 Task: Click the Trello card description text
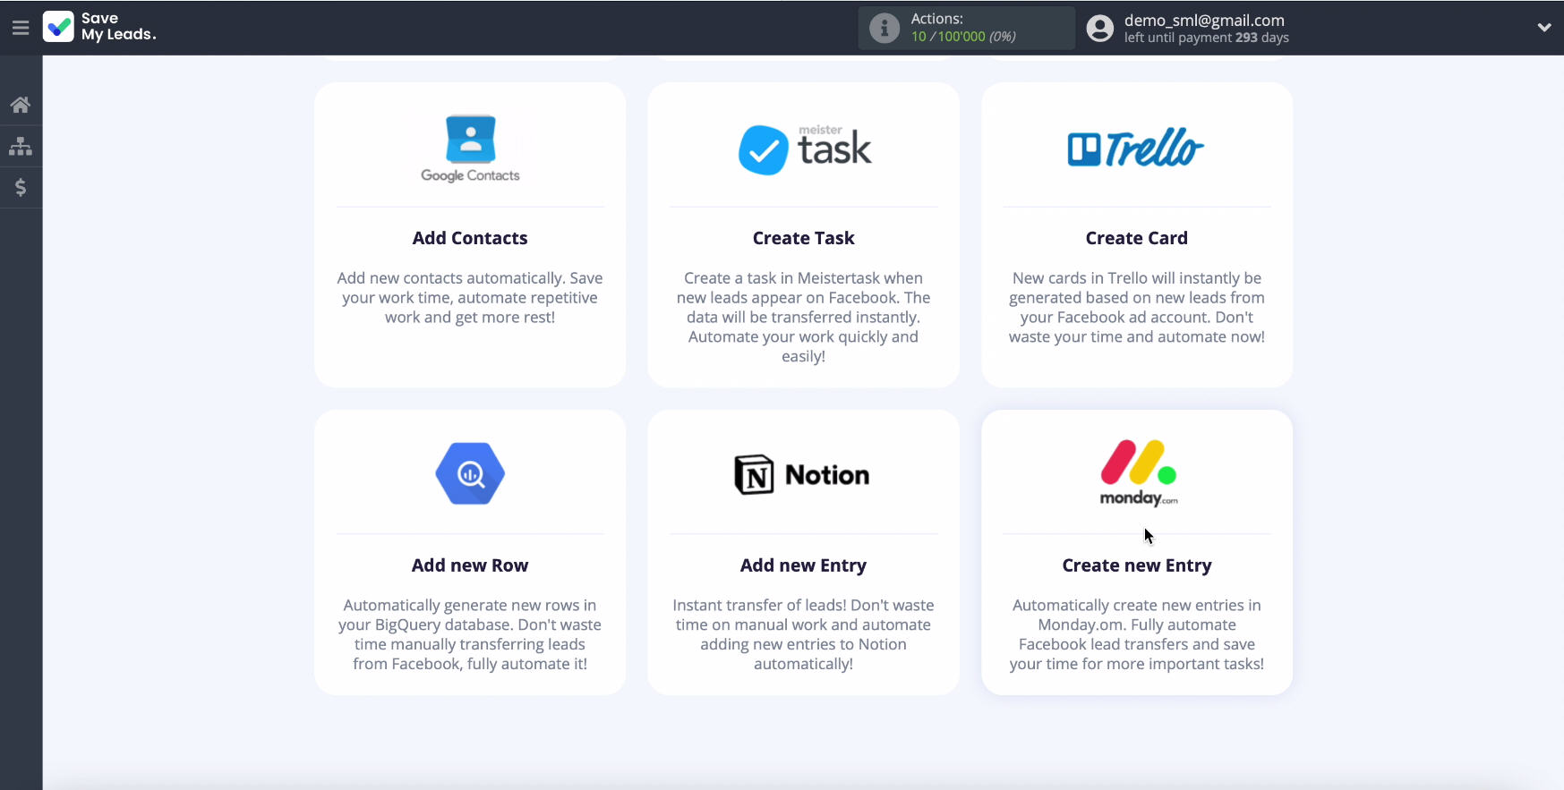tap(1136, 307)
